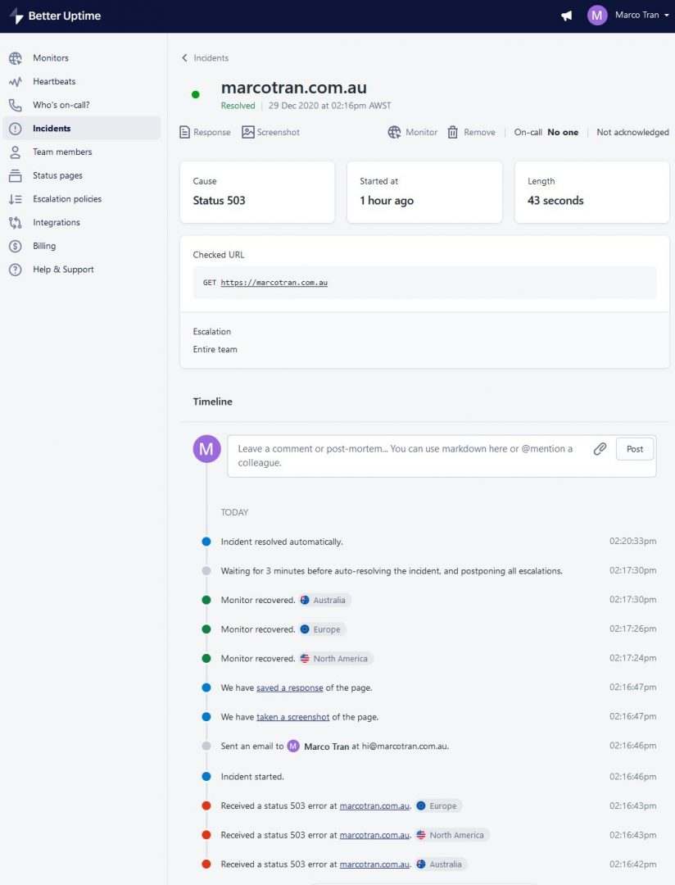This screenshot has width=675, height=885.
Task: Click the announcements megaphone icon
Action: pos(566,15)
